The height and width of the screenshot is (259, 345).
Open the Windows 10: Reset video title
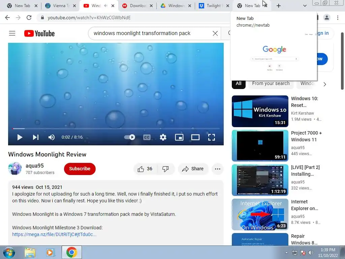[x=305, y=102]
